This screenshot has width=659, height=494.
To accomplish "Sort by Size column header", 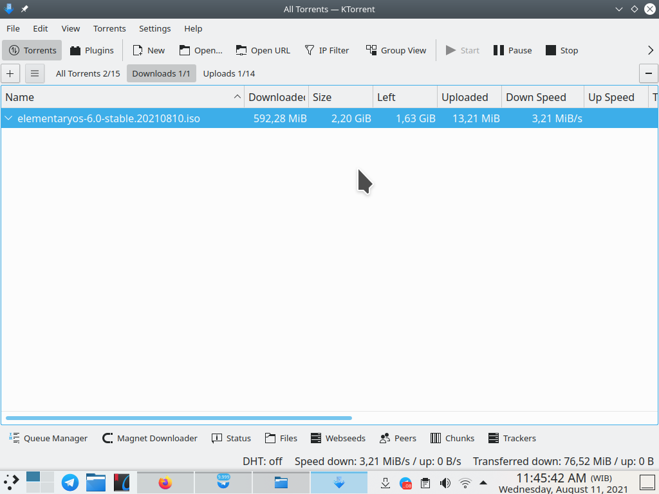I will (x=341, y=97).
